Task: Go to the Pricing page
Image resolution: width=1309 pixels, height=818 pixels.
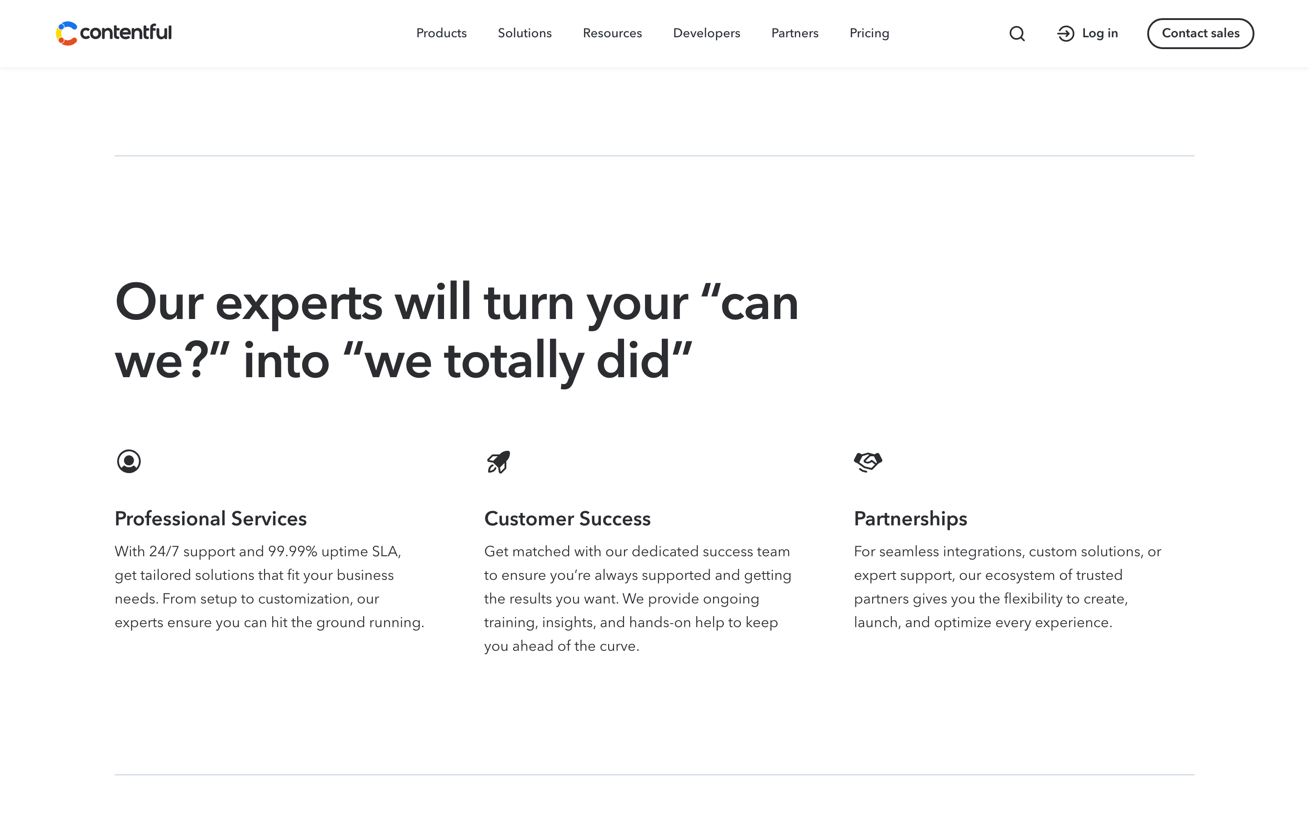Action: click(869, 34)
